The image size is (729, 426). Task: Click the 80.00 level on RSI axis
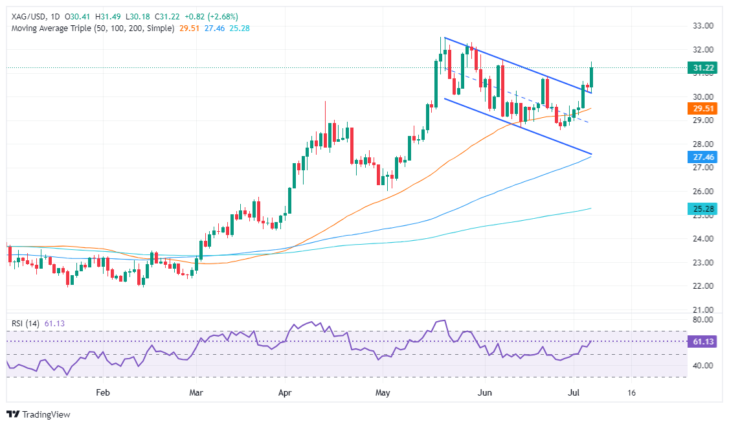click(x=703, y=320)
